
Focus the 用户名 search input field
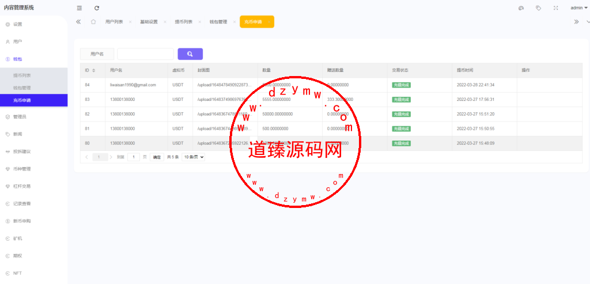tap(145, 54)
